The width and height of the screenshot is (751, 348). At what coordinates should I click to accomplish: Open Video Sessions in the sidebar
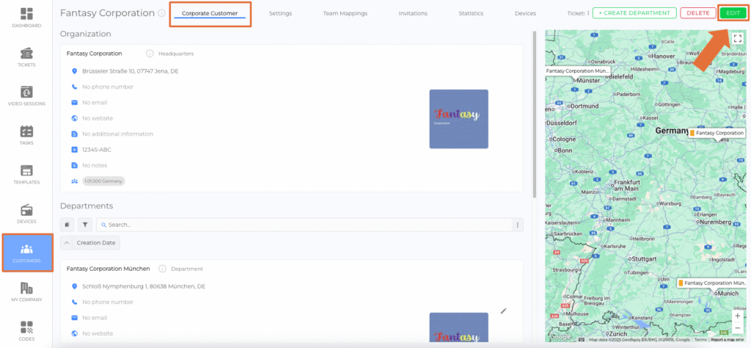pyautogui.click(x=26, y=96)
